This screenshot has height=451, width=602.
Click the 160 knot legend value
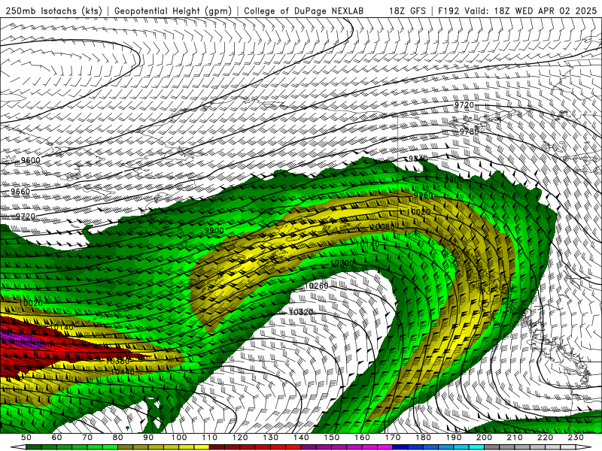pos(362,437)
